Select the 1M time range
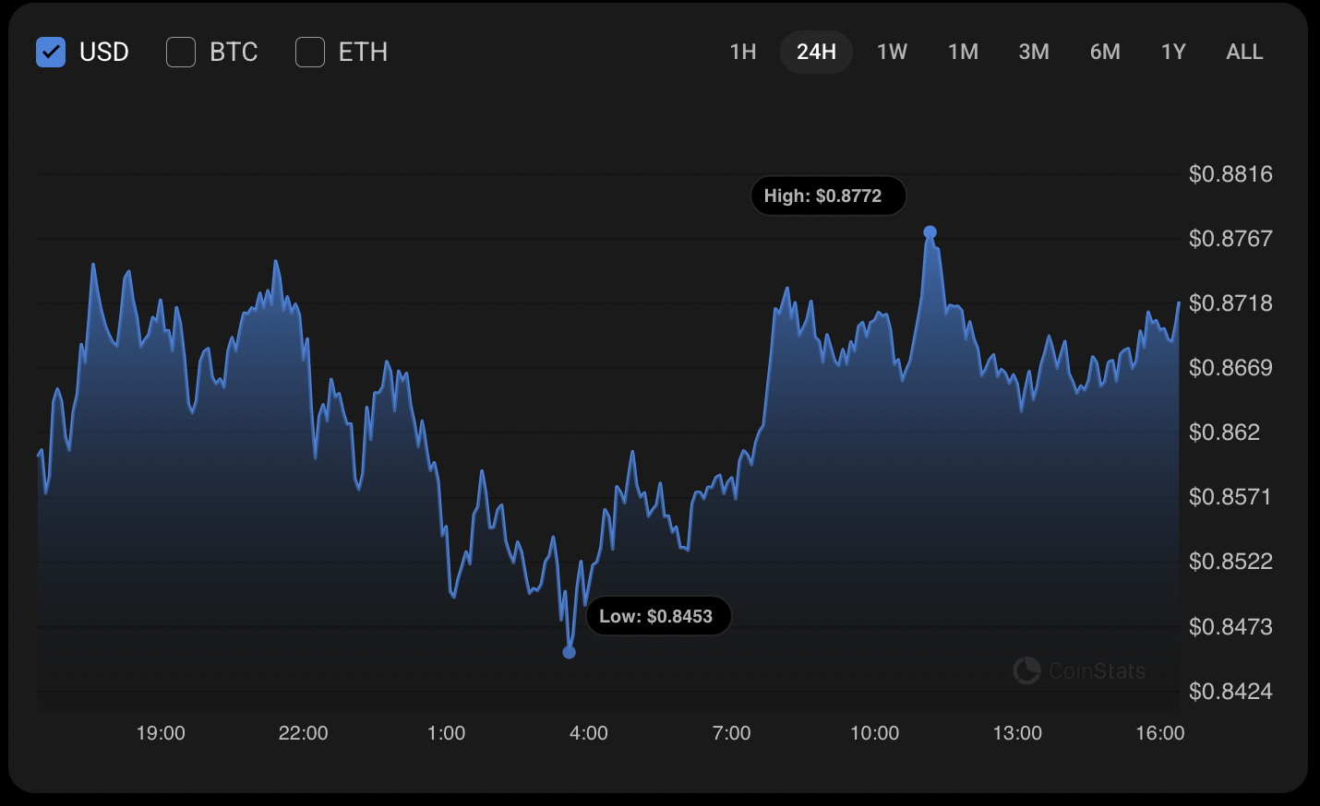 click(963, 52)
